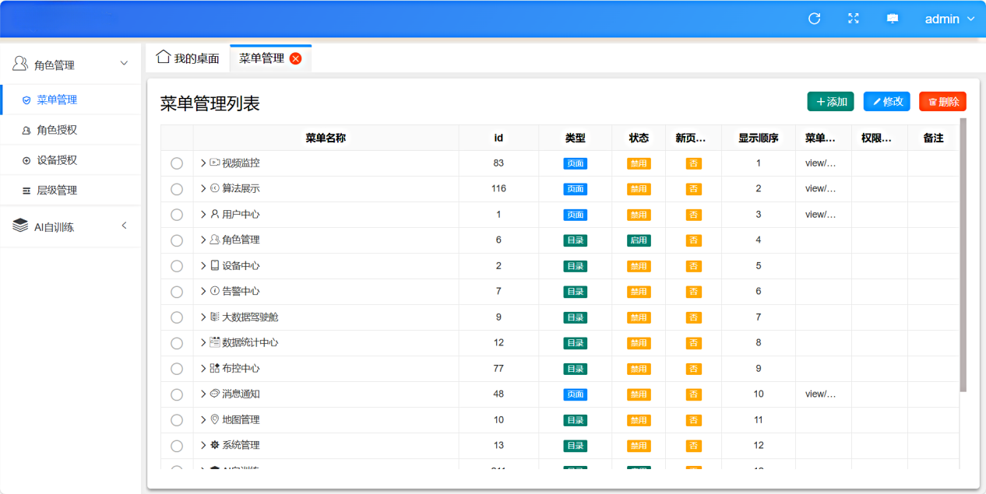Click the 角色管理 group icon in the sidebar
Screen dimensions: 986x494
coord(20,65)
